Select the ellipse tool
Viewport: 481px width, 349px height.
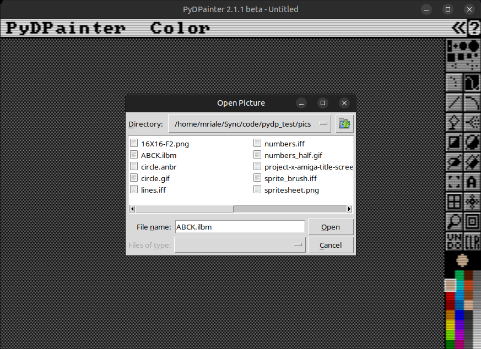(x=453, y=162)
